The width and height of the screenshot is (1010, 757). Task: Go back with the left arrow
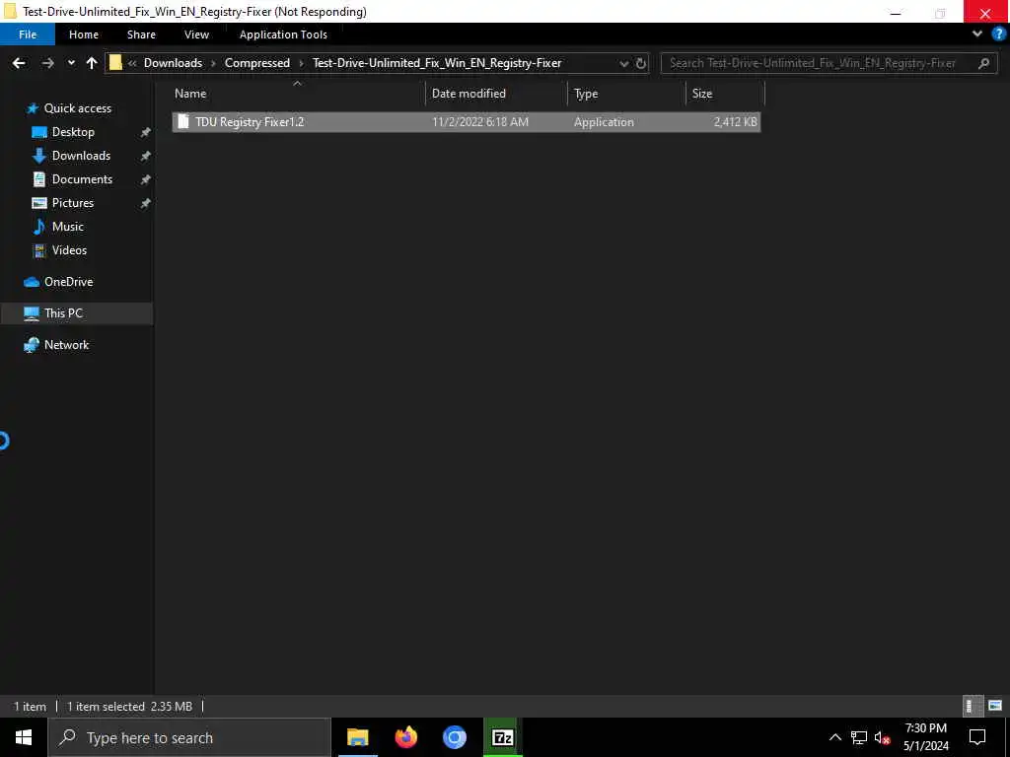point(19,63)
